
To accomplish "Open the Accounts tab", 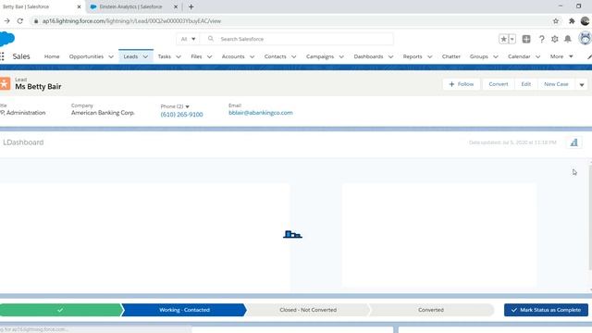I will click(233, 56).
